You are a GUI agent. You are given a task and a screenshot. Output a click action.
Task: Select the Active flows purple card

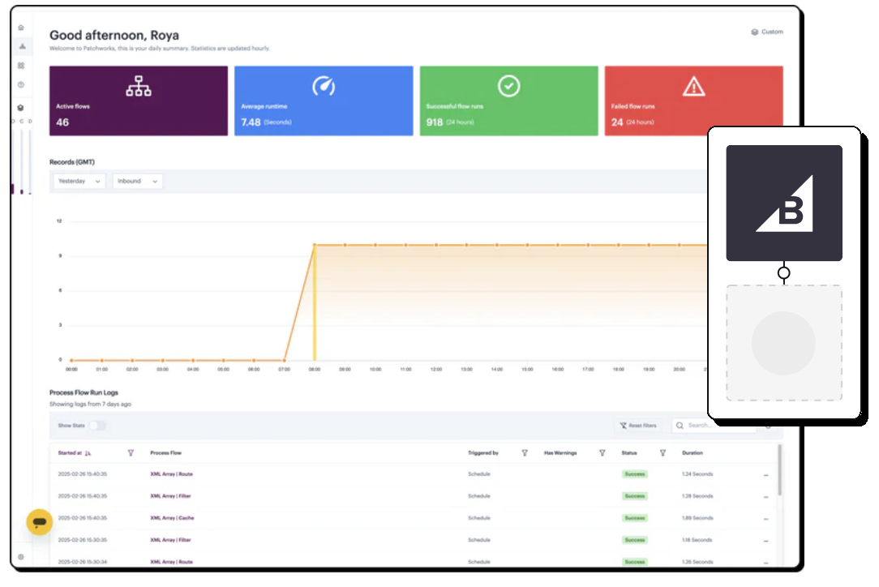coord(139,101)
